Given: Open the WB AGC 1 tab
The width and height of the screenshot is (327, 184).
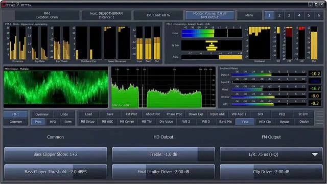Looking at the screenshot, I should pos(239,114).
